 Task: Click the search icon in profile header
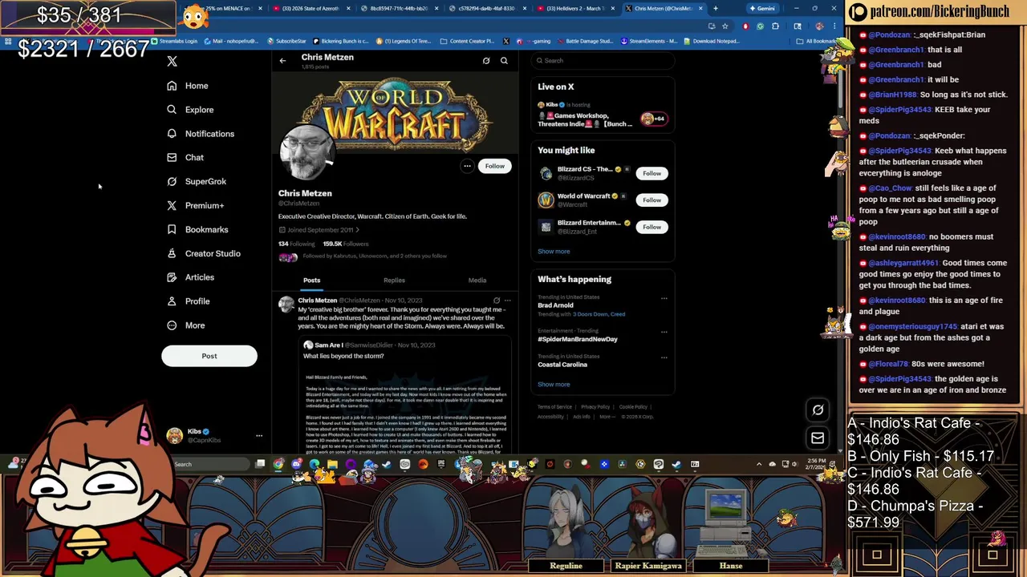pyautogui.click(x=504, y=61)
